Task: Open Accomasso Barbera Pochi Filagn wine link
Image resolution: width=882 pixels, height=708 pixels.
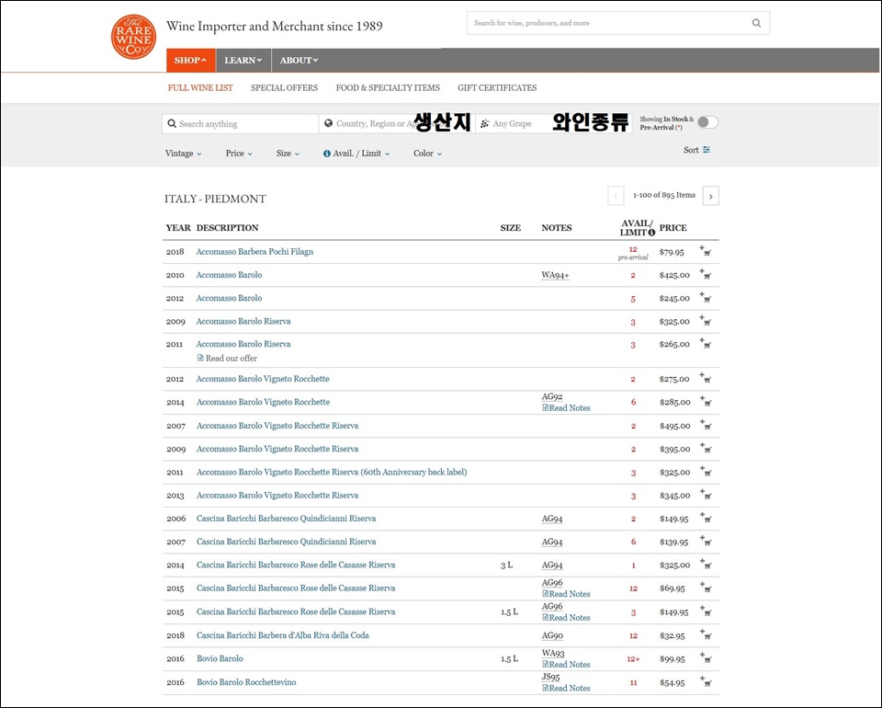Action: tap(254, 252)
